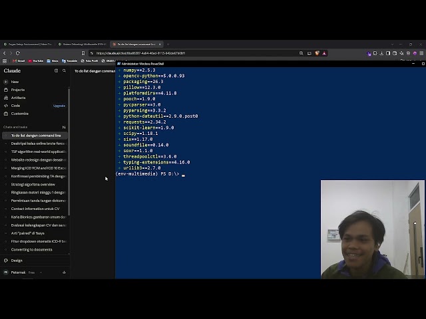Click filter icon beside Chats and tasks
The image size is (426, 319).
[64, 127]
